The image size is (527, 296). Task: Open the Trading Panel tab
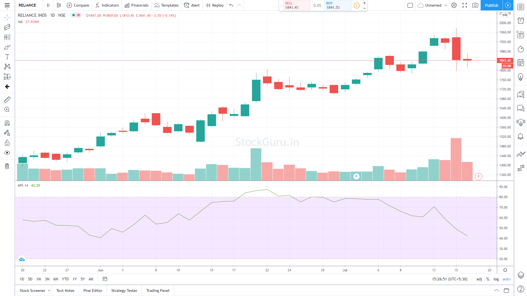158,291
